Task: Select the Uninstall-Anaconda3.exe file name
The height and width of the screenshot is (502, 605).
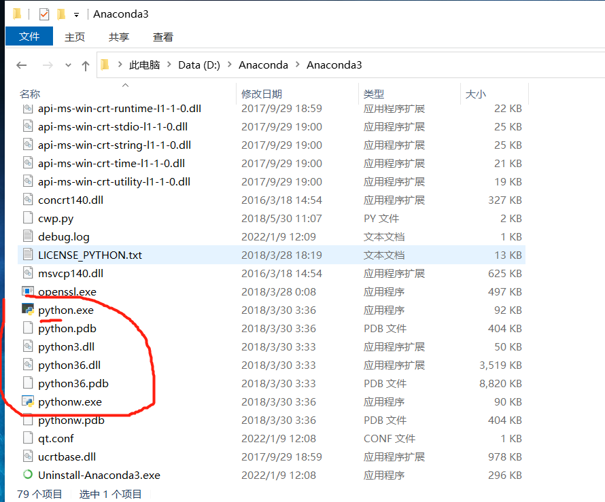Action: [99, 475]
